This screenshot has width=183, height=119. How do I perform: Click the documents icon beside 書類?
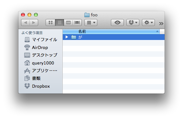click(x=27, y=78)
